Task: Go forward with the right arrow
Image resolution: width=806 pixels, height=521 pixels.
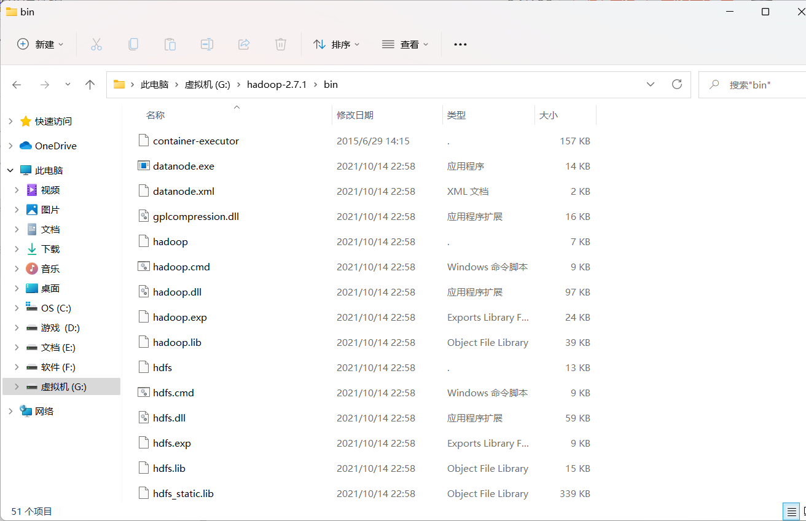Action: [x=44, y=85]
